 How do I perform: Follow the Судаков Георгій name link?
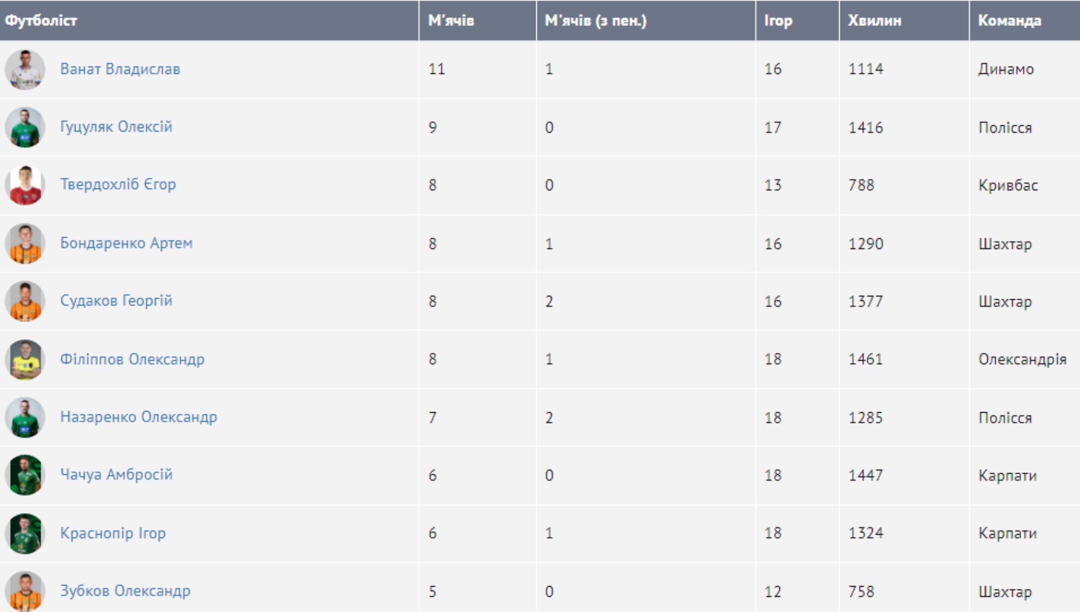click(x=116, y=301)
